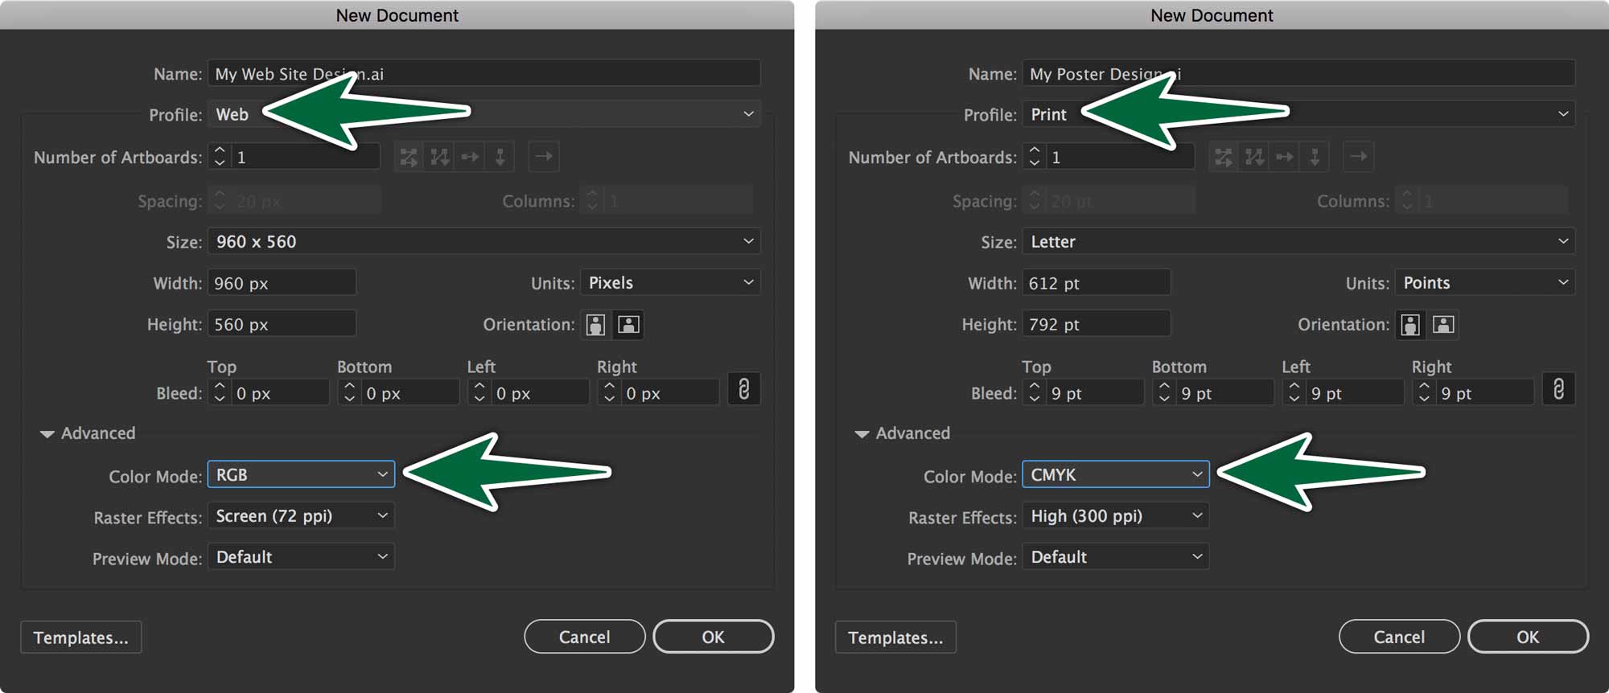
Task: Open Units dropdown showing Points
Action: coord(1486,282)
